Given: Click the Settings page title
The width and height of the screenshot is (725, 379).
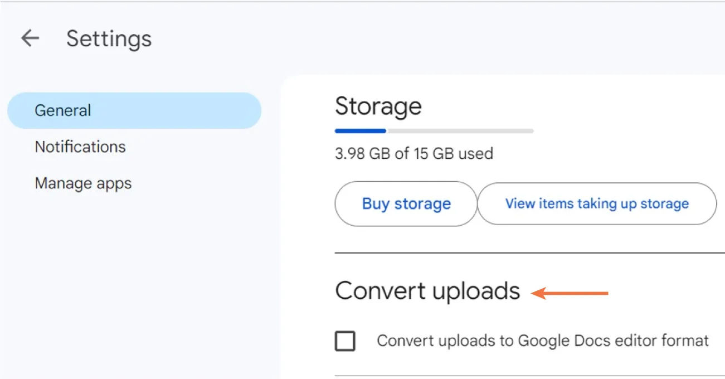Looking at the screenshot, I should coord(109,38).
